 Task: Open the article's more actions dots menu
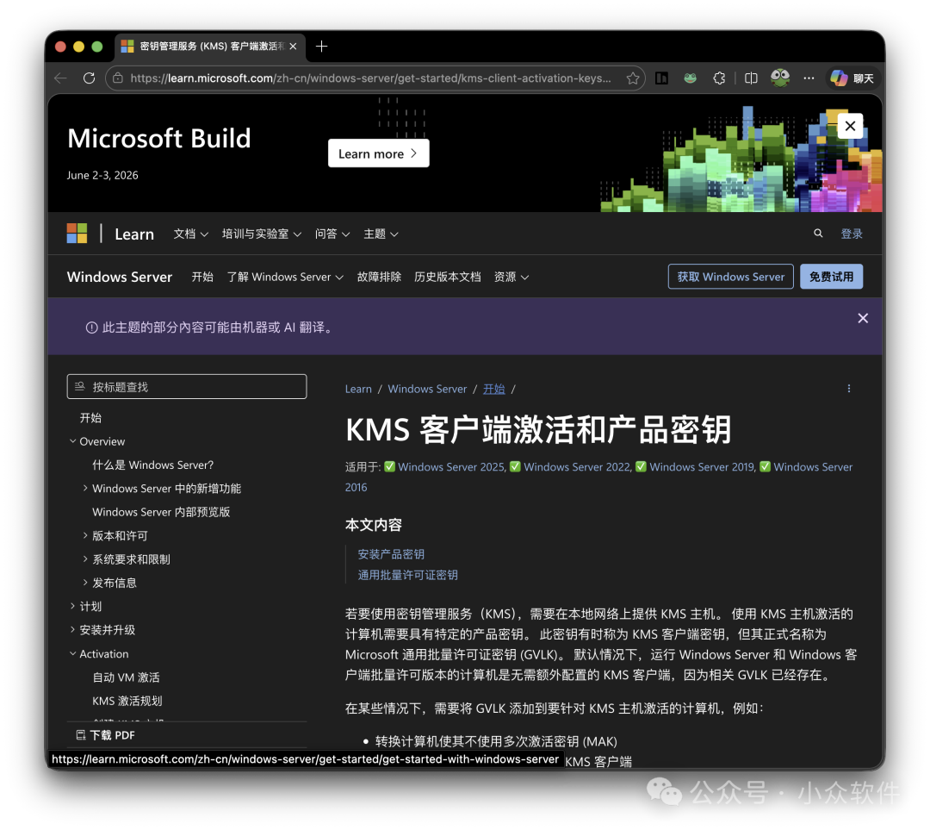point(849,388)
